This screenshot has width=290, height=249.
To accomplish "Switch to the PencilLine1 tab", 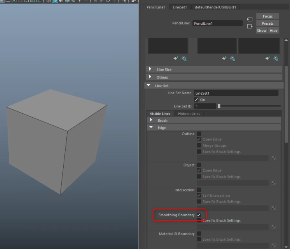I will 156,7.
